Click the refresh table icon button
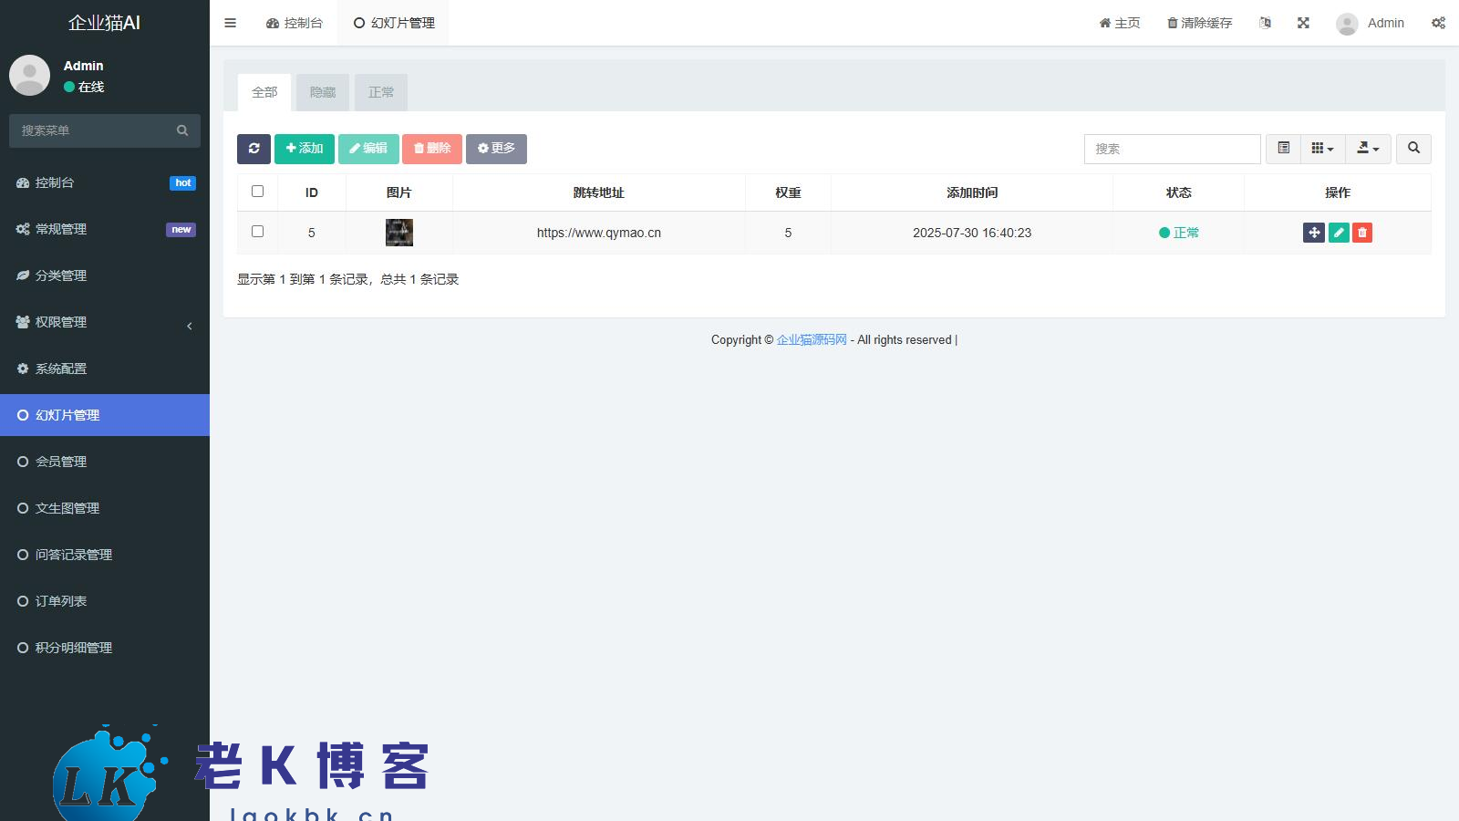 254,149
